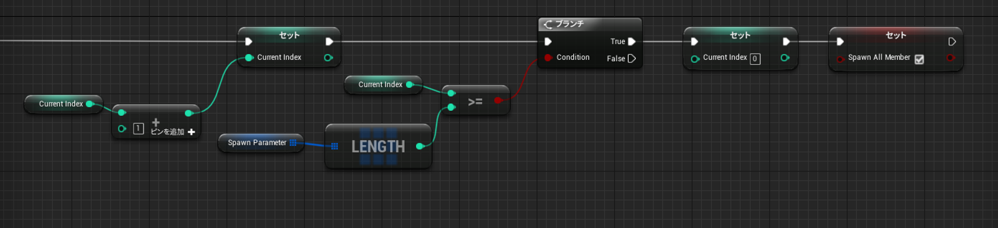
Task: Click output pin of the Current Index getter feeding the add node
Action: coord(90,104)
